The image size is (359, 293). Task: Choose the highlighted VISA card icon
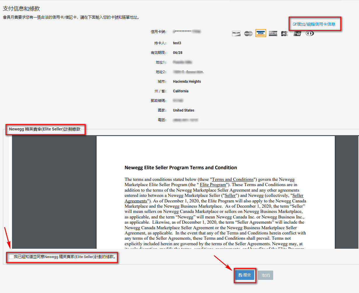tap(261, 33)
